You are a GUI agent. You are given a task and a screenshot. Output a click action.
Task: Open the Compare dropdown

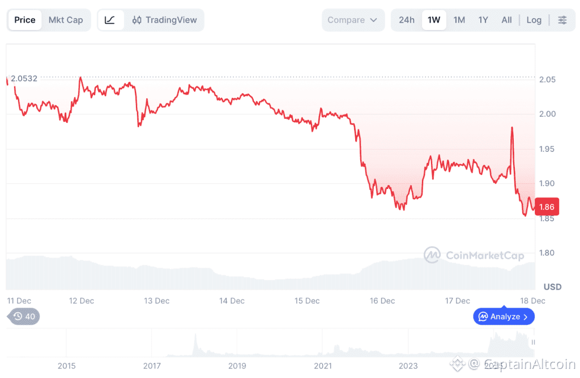pos(352,20)
